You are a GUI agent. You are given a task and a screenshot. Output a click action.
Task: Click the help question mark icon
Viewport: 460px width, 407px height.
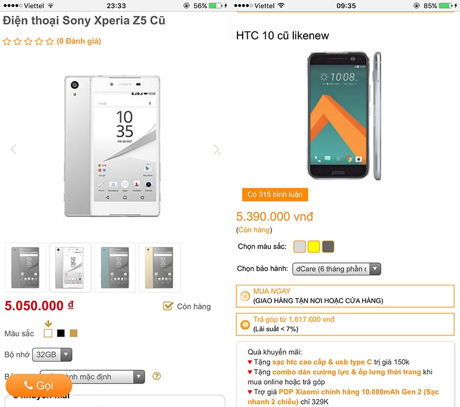156,377
